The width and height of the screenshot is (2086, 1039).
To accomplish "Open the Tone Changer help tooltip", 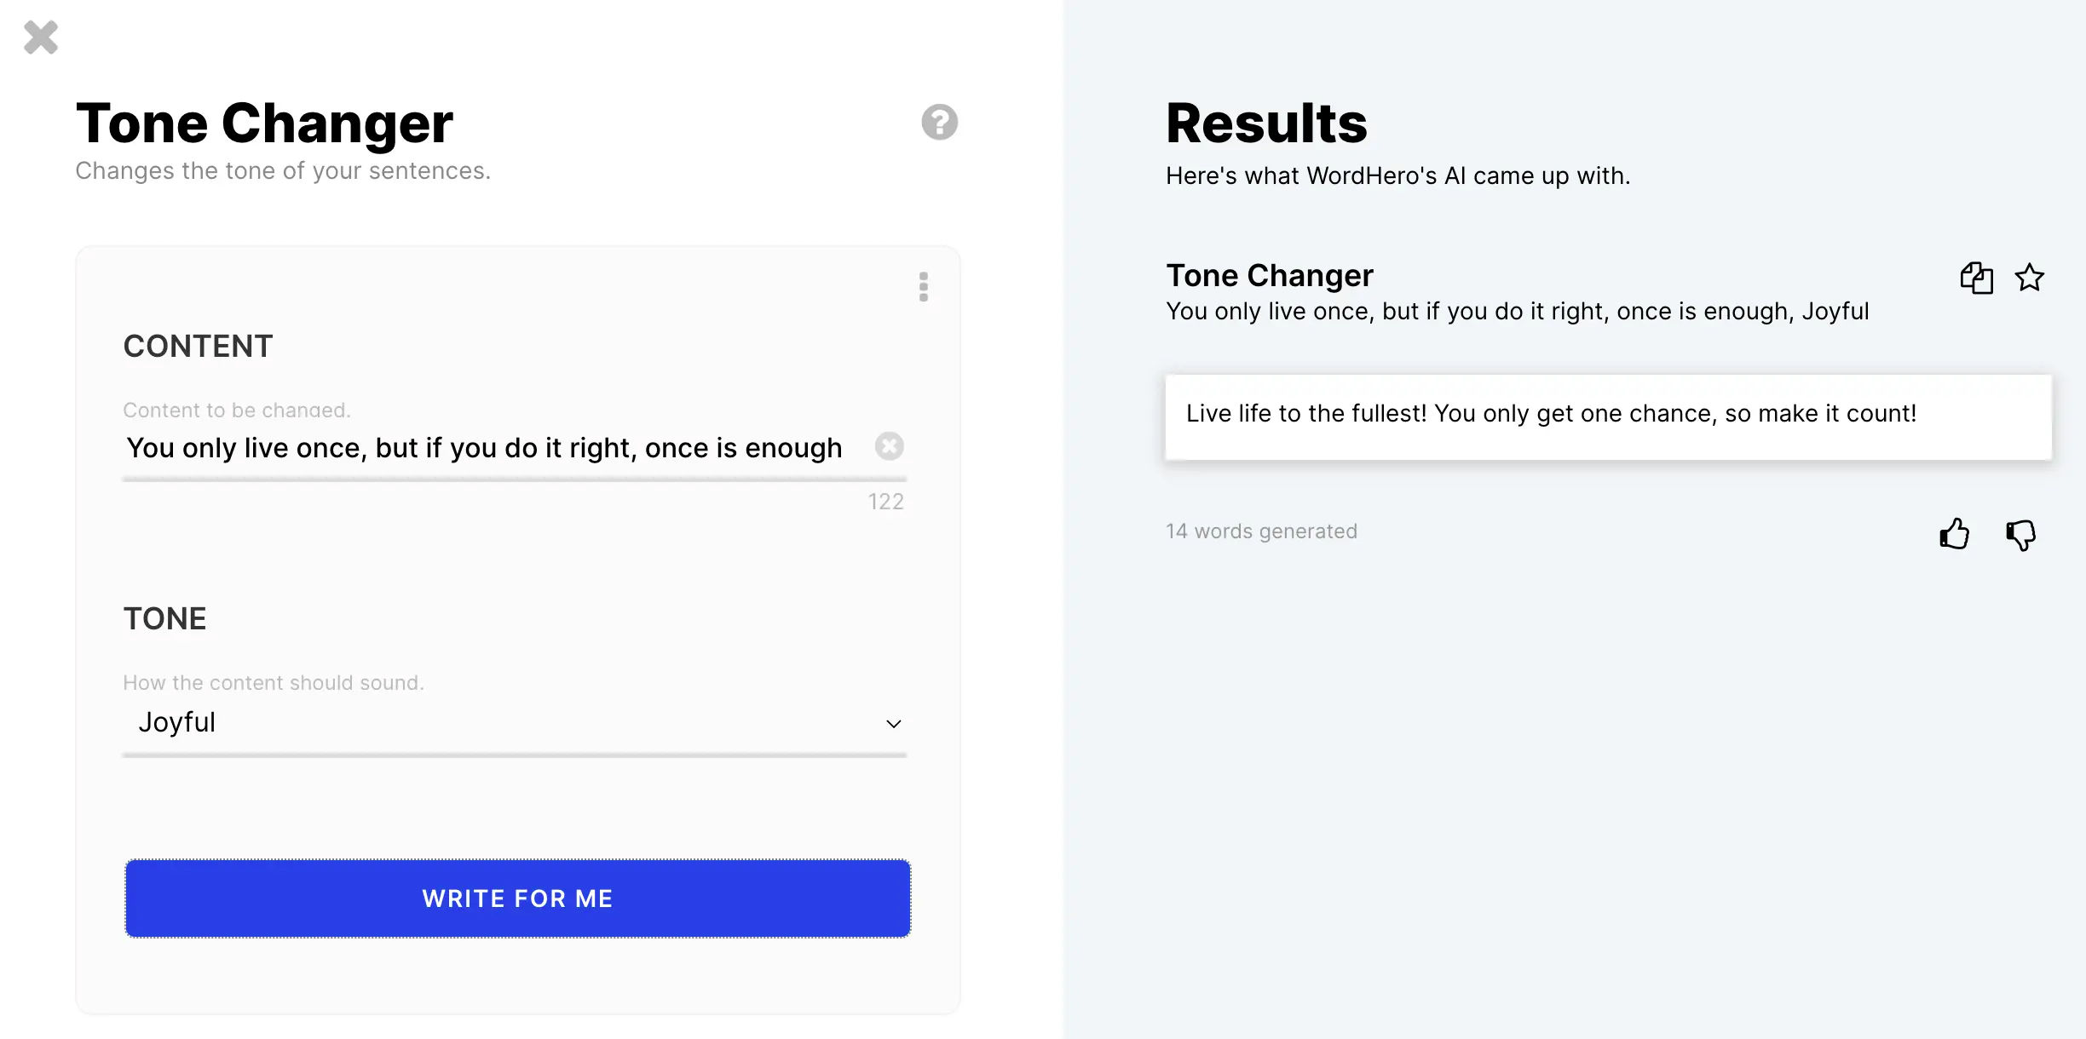I will (x=939, y=122).
